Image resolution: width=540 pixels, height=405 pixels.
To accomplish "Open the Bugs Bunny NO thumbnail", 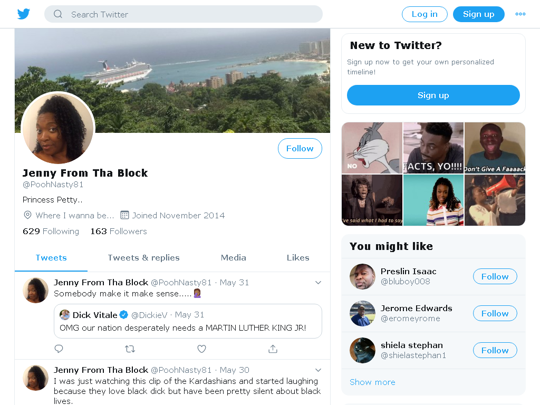I will pos(372,148).
